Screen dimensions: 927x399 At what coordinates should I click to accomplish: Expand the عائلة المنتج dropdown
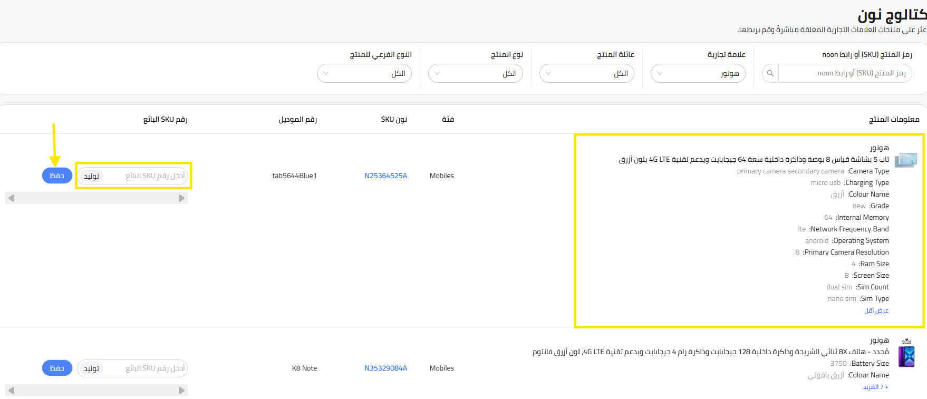(586, 73)
